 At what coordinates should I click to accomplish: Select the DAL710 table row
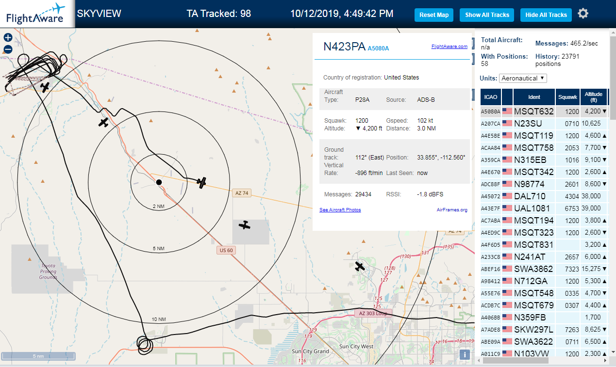coord(544,196)
